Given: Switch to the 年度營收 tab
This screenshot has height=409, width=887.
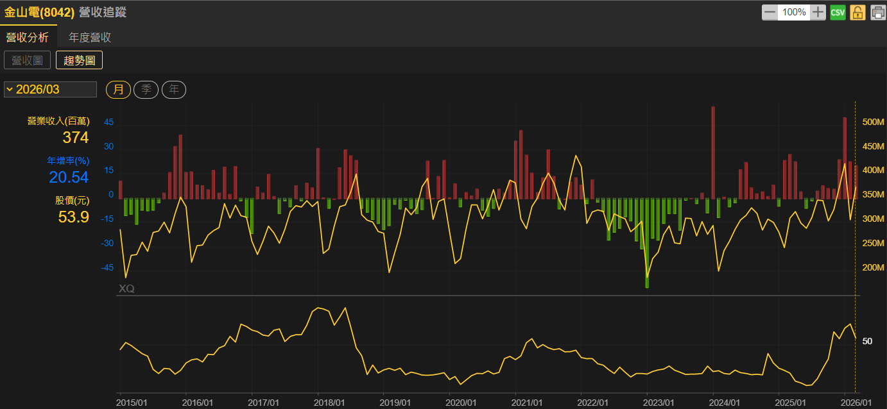Looking at the screenshot, I should [90, 37].
